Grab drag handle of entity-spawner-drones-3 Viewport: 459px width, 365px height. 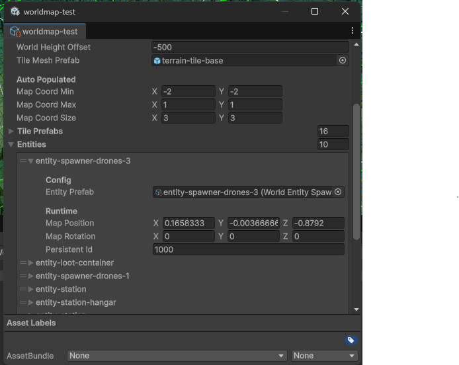22,161
